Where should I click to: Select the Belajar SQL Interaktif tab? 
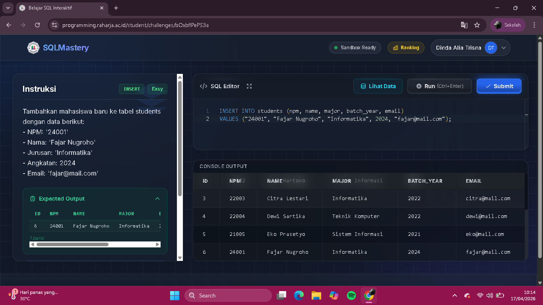coord(60,8)
